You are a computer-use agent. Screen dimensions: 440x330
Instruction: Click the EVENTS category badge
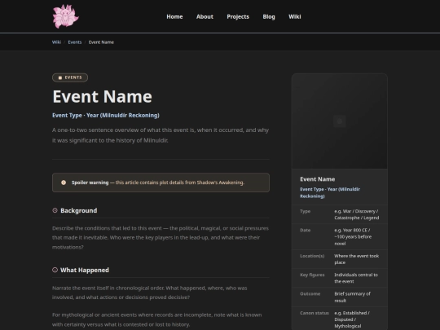70,77
